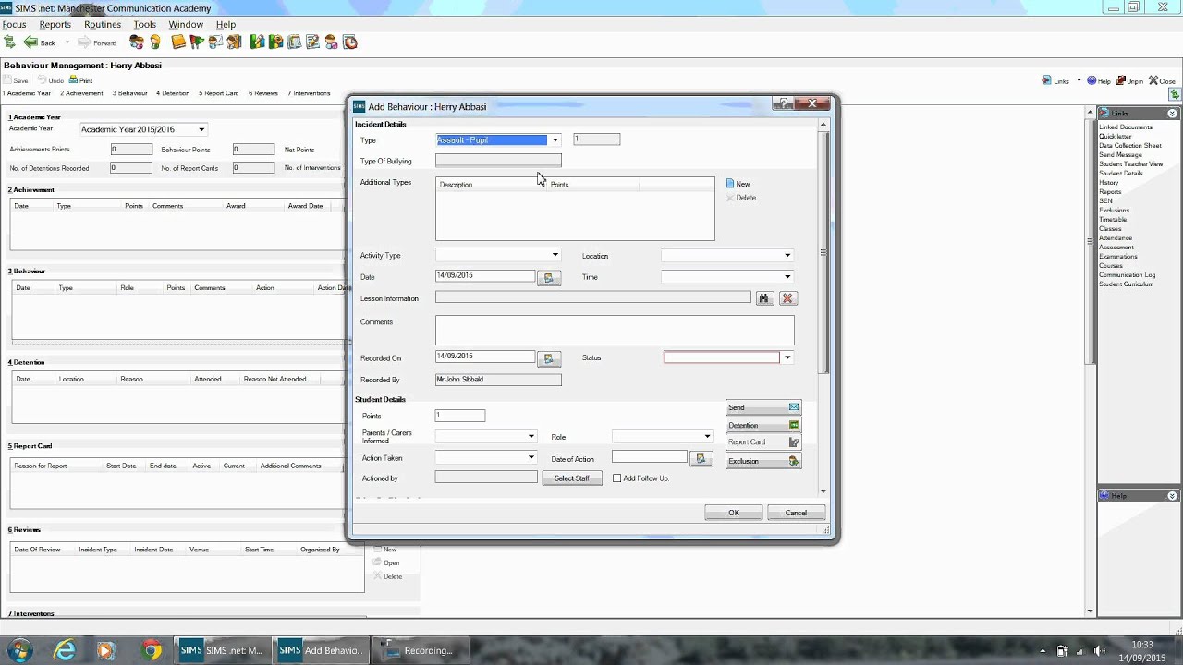The height and width of the screenshot is (665, 1183).
Task: Collapse the Links side panel chevron
Action: (1172, 114)
